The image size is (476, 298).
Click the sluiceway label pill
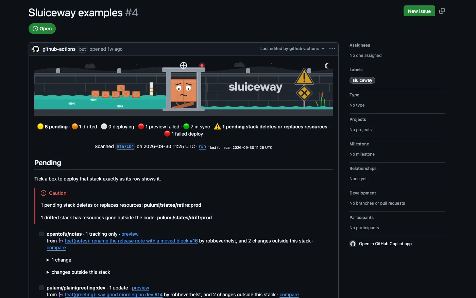[x=362, y=80]
